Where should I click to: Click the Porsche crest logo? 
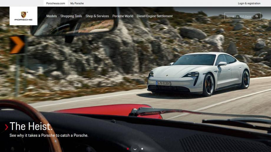[x=23, y=16]
